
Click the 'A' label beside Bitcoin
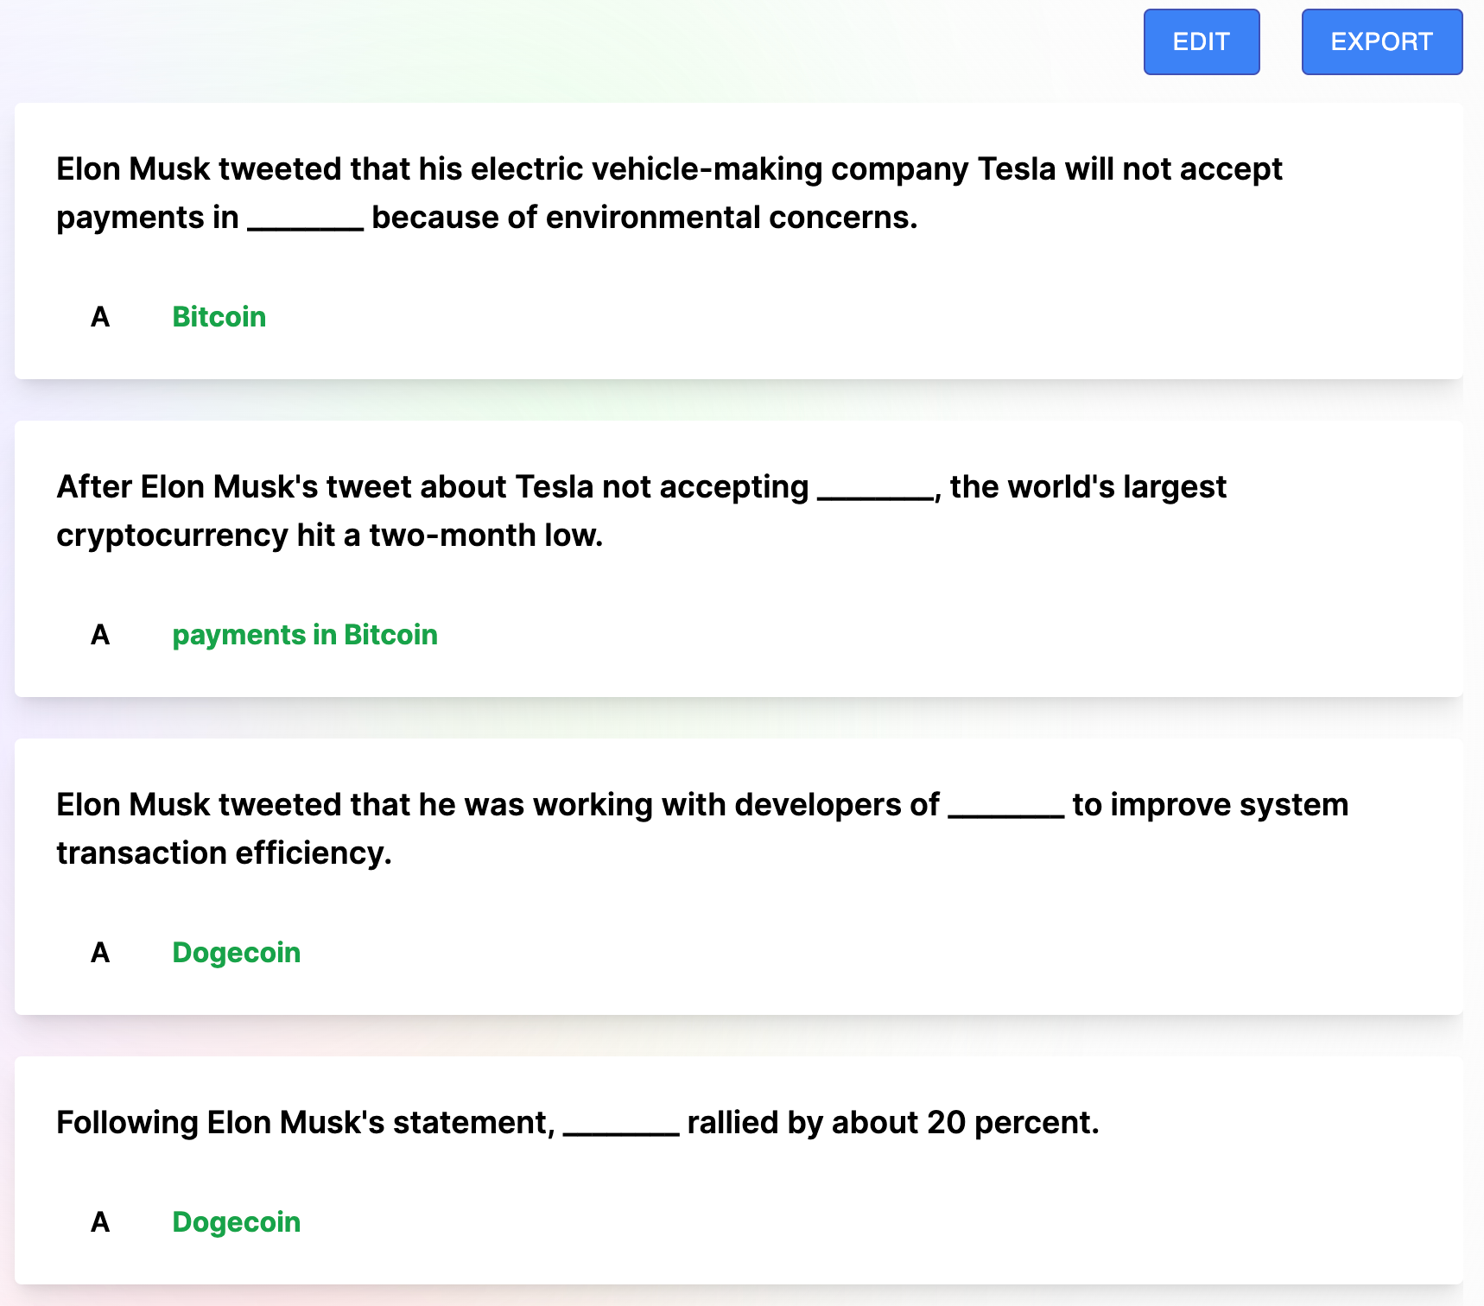tap(100, 317)
